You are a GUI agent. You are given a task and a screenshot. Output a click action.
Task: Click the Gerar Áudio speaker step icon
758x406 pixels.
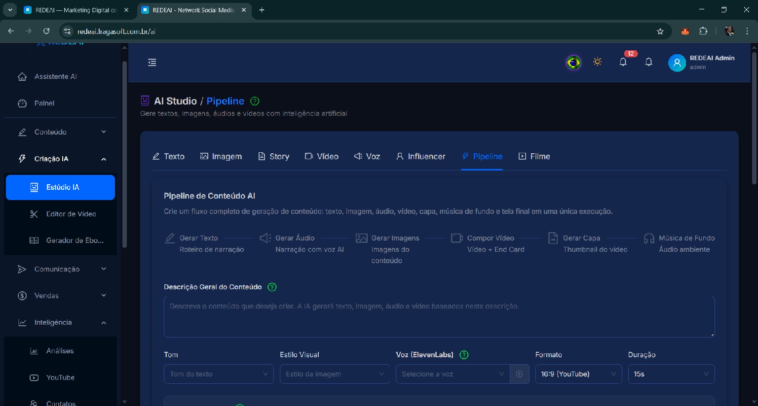pos(265,238)
